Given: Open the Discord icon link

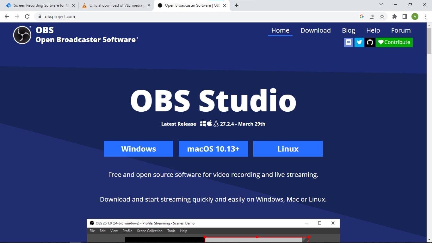Looking at the screenshot, I should click(x=349, y=42).
